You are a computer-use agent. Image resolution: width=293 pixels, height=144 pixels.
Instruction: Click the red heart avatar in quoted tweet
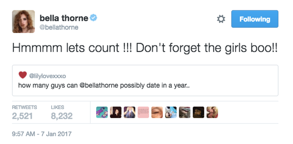click(22, 75)
